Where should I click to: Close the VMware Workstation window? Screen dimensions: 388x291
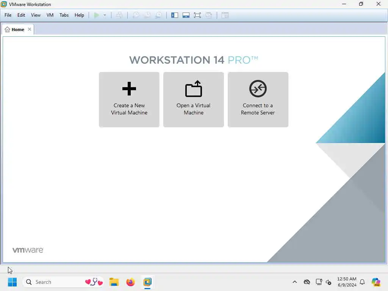tap(379, 4)
